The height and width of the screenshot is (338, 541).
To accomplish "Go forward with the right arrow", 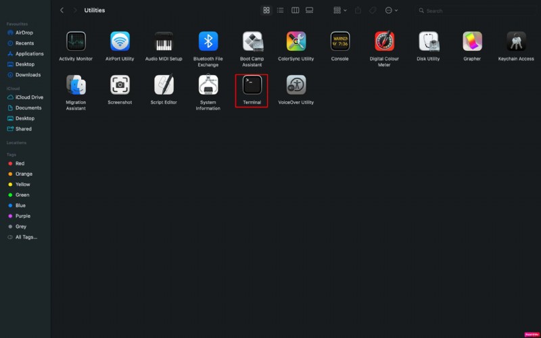I will [75, 10].
